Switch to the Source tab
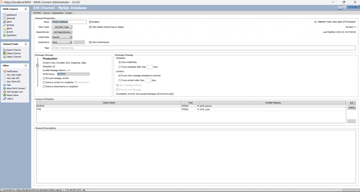Screen dimensions: 360x192 click(47, 13)
